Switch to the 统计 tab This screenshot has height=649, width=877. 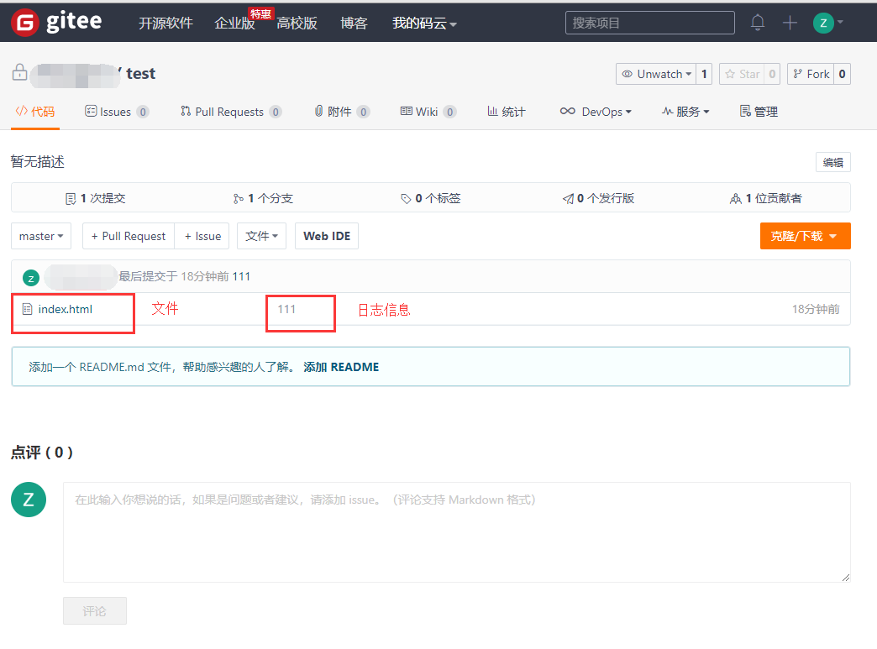pyautogui.click(x=507, y=111)
